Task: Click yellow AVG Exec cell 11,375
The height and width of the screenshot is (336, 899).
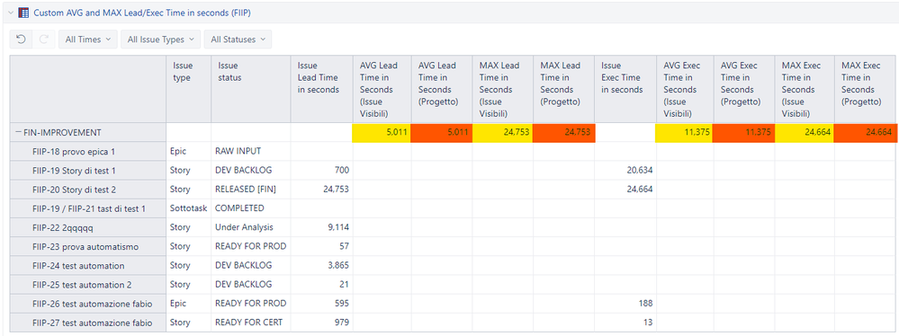Action: (x=685, y=132)
